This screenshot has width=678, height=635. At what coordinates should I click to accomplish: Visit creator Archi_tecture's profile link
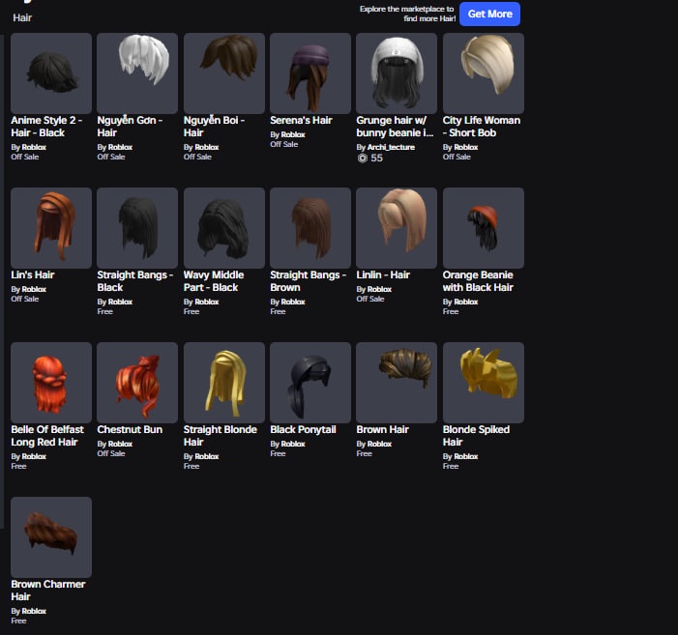click(391, 147)
